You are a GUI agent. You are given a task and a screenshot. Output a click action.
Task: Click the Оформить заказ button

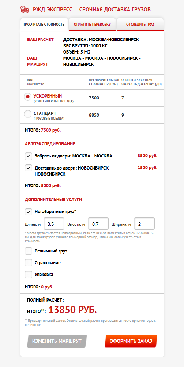(x=131, y=341)
